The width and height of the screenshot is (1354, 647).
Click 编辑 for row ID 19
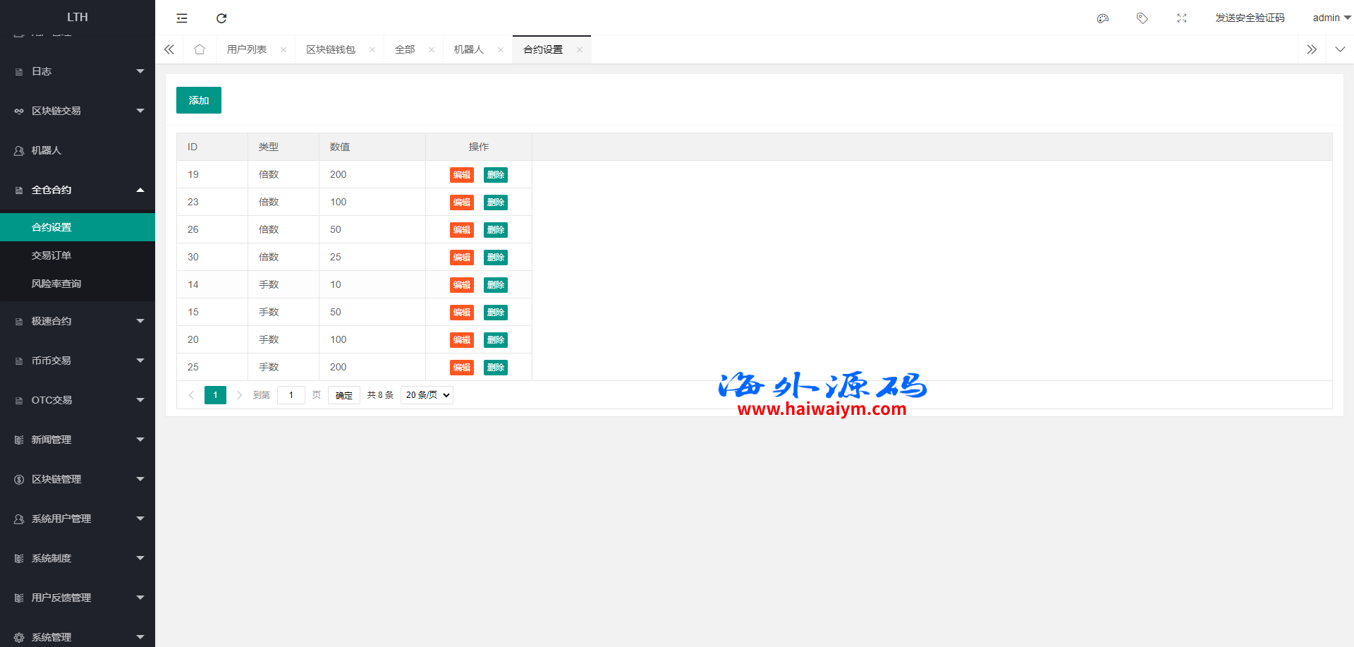pos(462,175)
